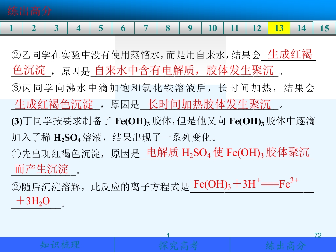
Task: Click the answer 而产生沉淀
Action: coord(42,169)
